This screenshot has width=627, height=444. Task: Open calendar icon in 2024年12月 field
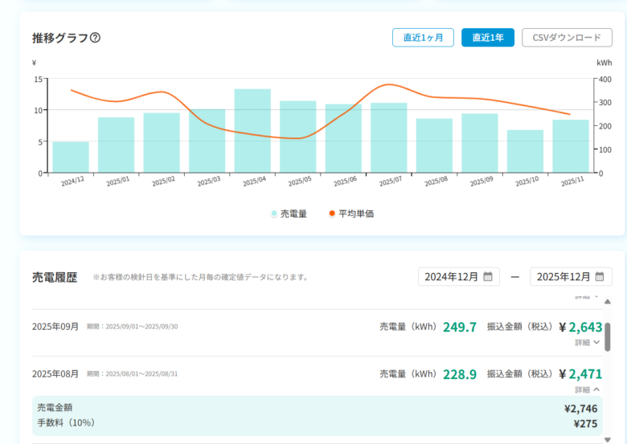pos(488,277)
